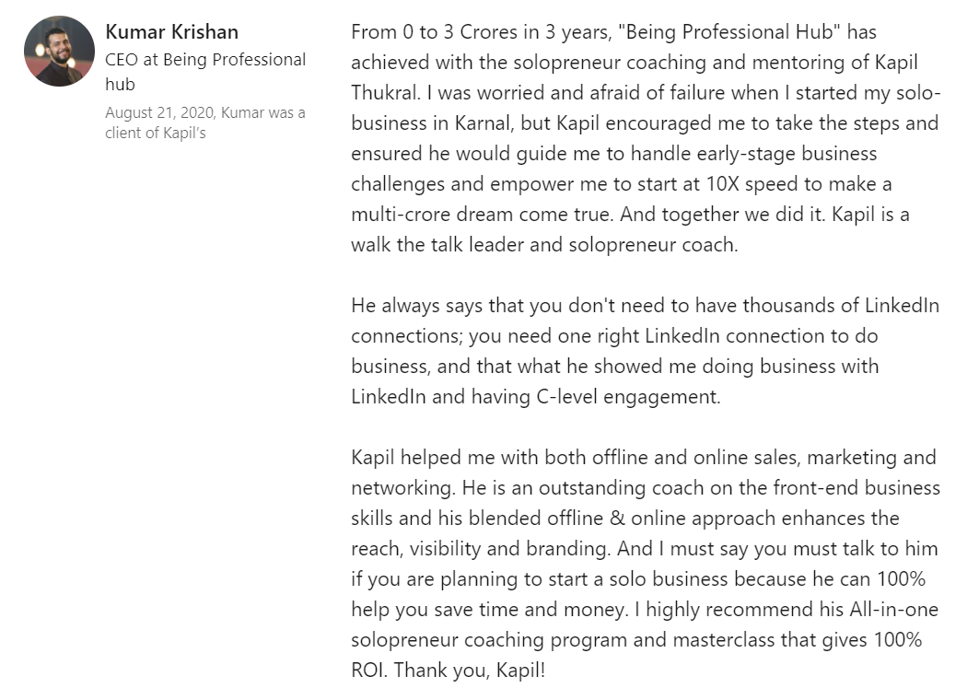Click the August 21, 2020 date line
The width and height of the screenshot is (979, 688).
204,113
